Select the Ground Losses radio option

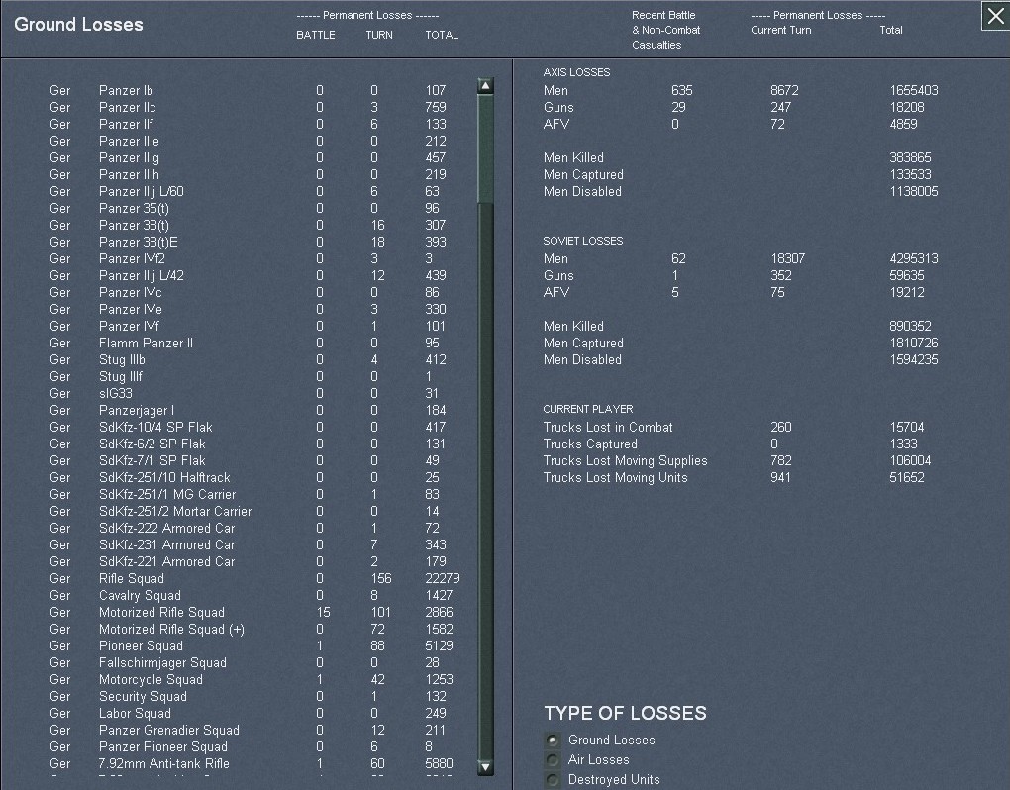pyautogui.click(x=553, y=741)
